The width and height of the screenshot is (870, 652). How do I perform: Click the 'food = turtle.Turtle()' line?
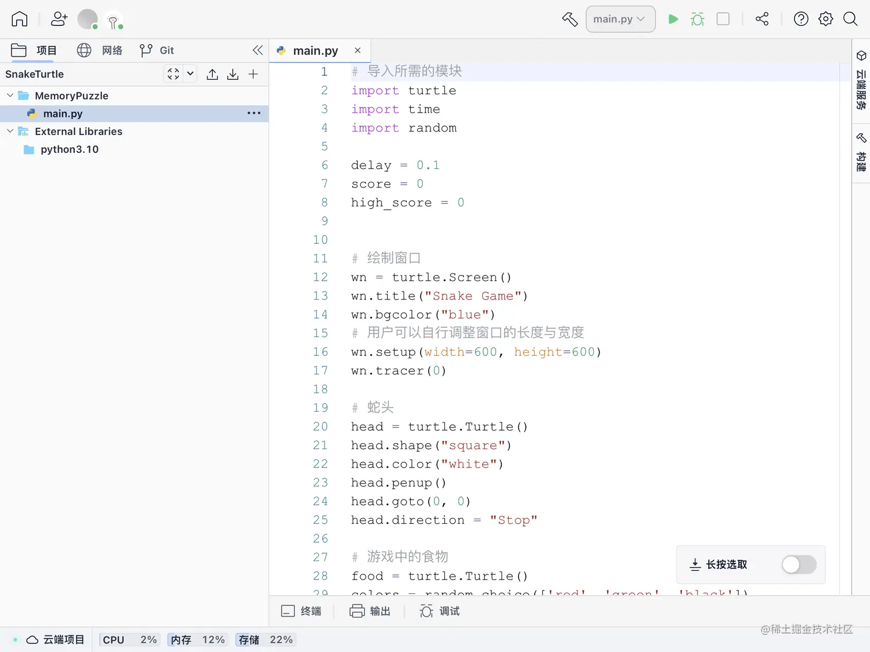[x=440, y=576]
